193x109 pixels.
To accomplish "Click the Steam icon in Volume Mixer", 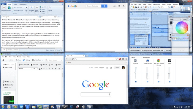I will (170, 60).
